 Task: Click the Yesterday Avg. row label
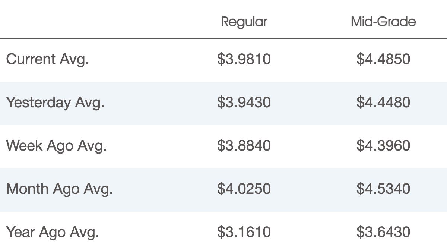point(55,103)
